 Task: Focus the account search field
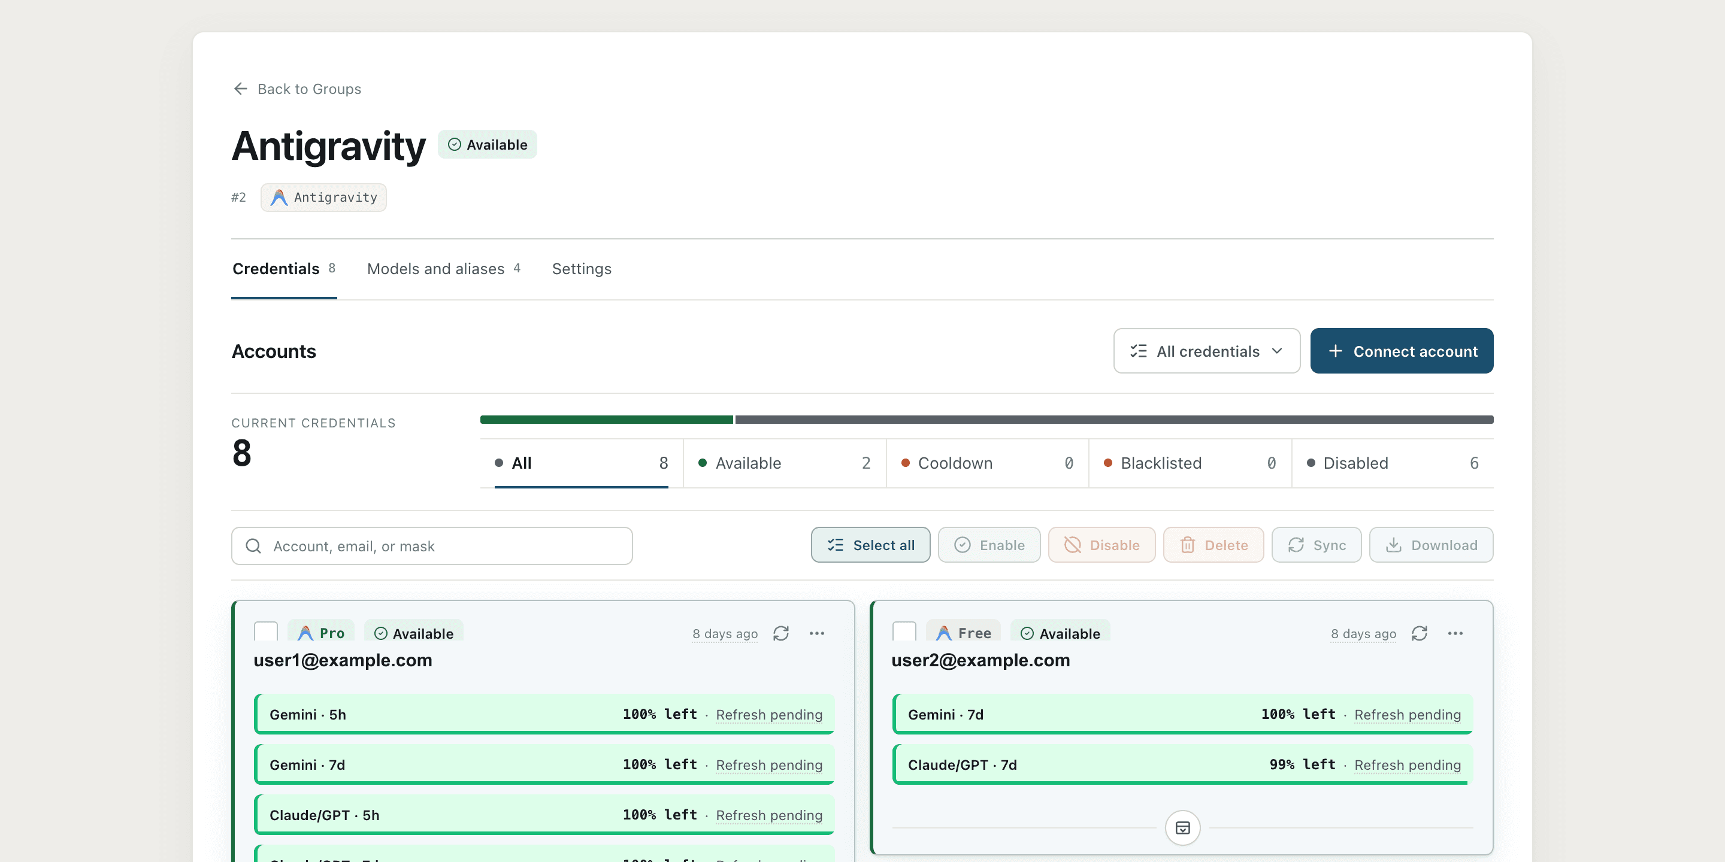[432, 546]
